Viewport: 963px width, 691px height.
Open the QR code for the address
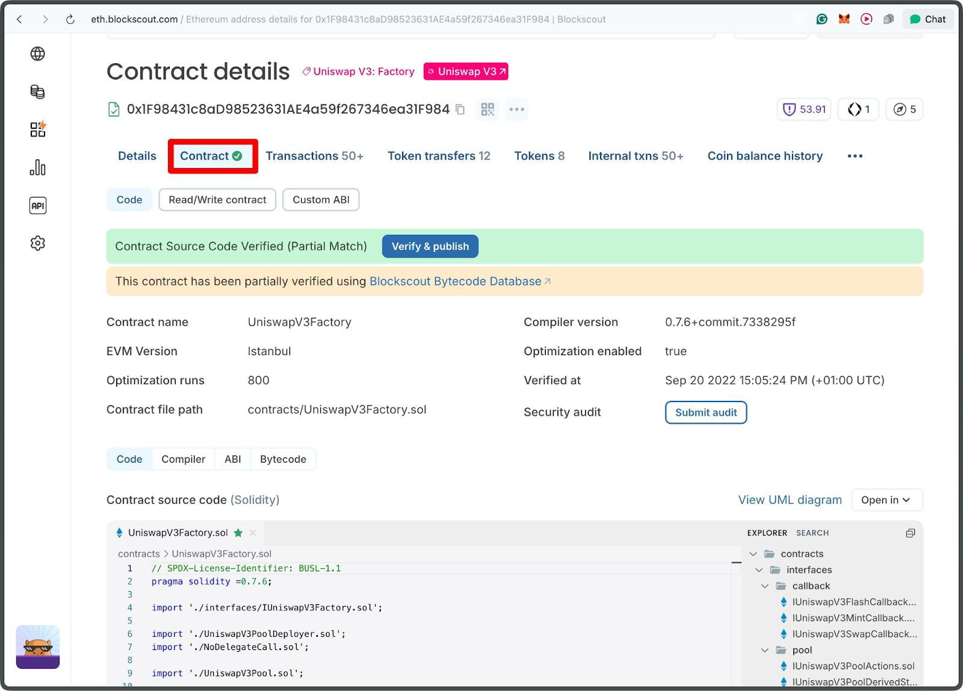click(x=488, y=109)
